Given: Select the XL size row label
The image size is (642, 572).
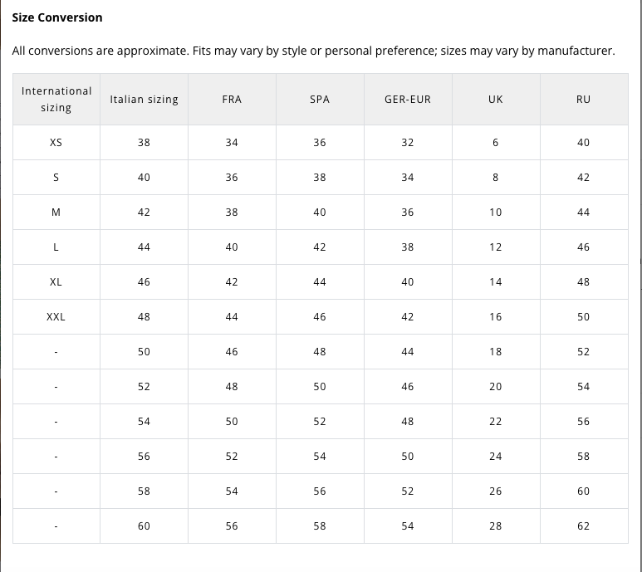Looking at the screenshot, I should pos(56,282).
